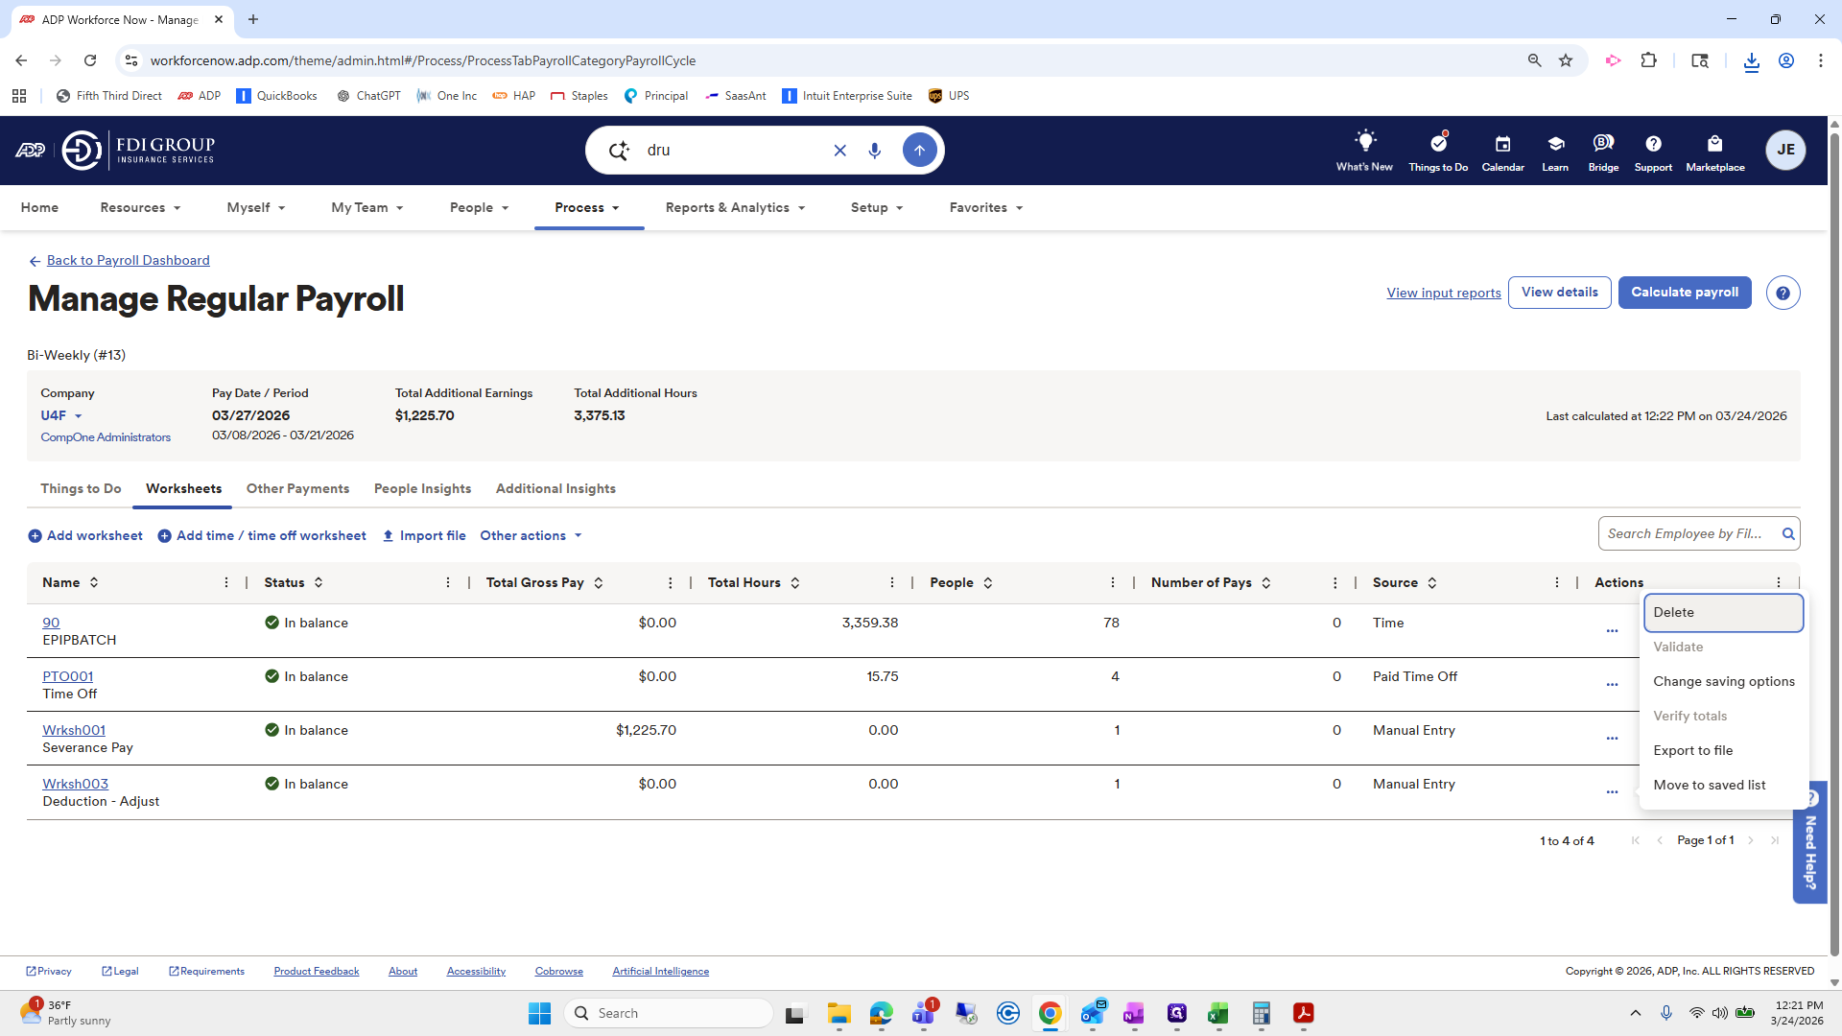Open the Calendar icon in header

(x=1502, y=144)
